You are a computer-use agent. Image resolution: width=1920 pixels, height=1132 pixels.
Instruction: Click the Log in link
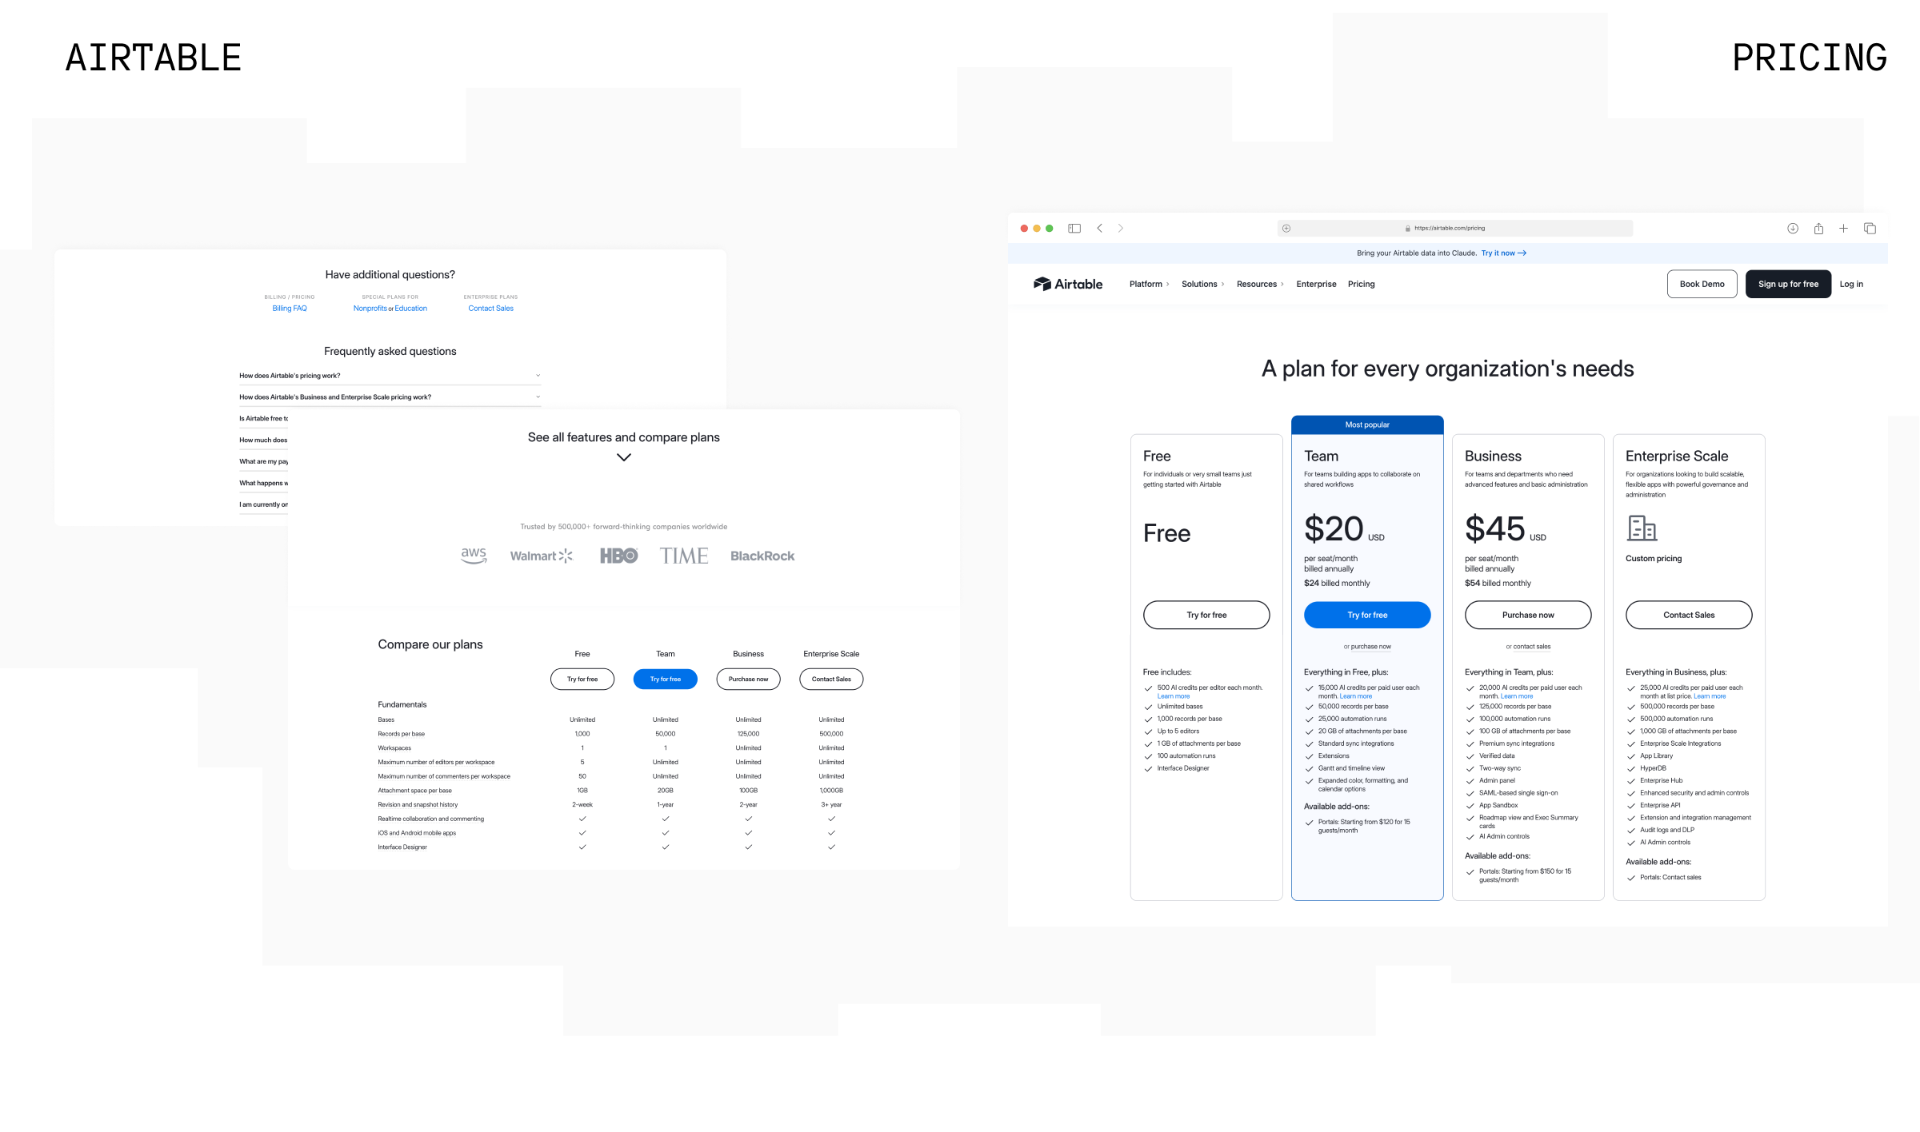(x=1851, y=284)
